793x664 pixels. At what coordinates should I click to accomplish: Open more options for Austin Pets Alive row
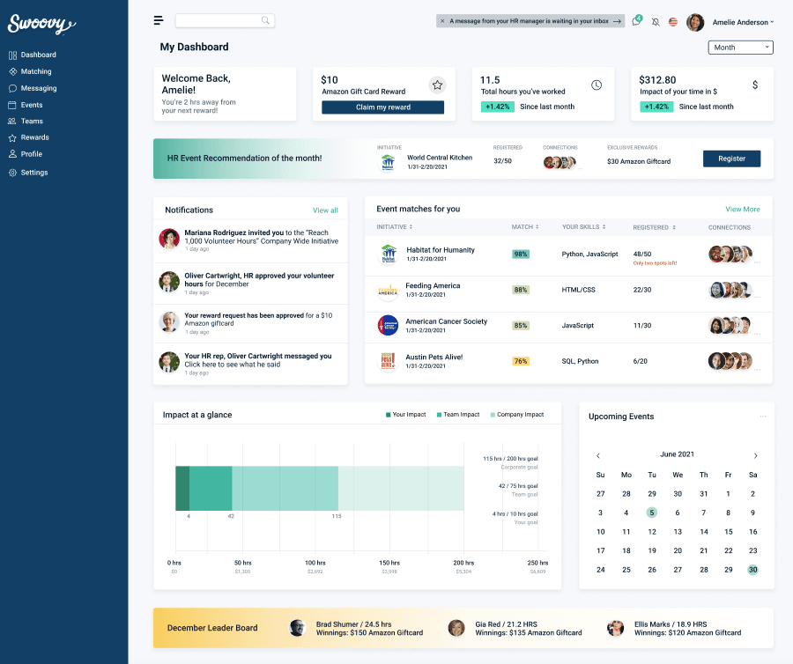[x=757, y=370]
